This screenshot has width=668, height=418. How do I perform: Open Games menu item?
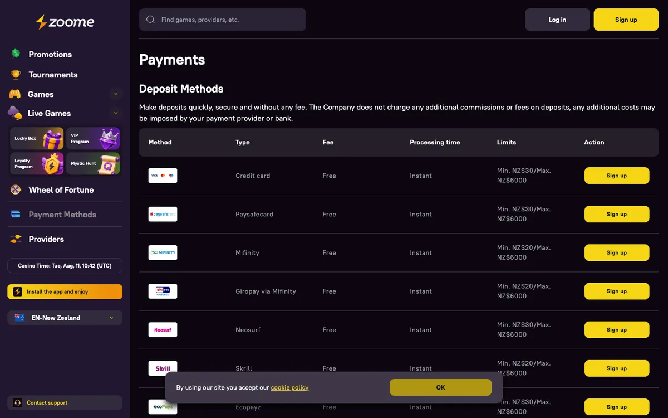41,94
